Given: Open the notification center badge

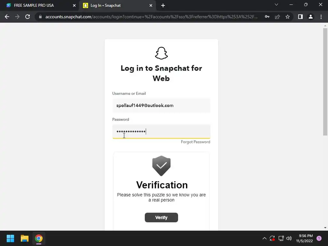Looking at the screenshot, I should [319, 238].
